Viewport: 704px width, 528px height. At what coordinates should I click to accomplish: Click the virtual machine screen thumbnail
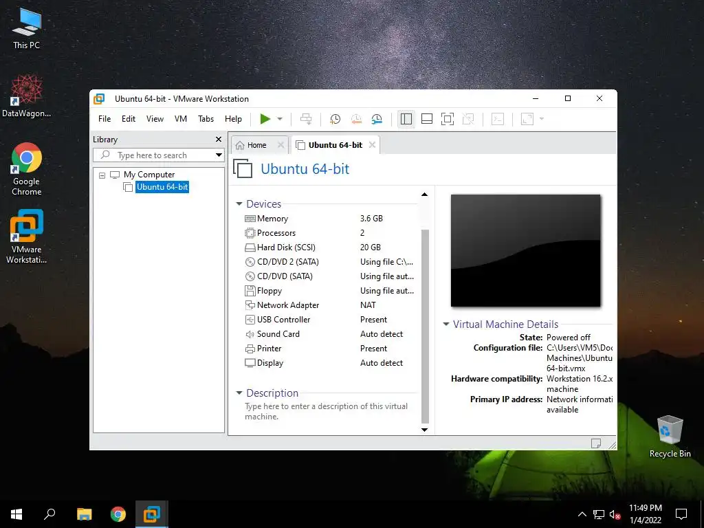[525, 250]
